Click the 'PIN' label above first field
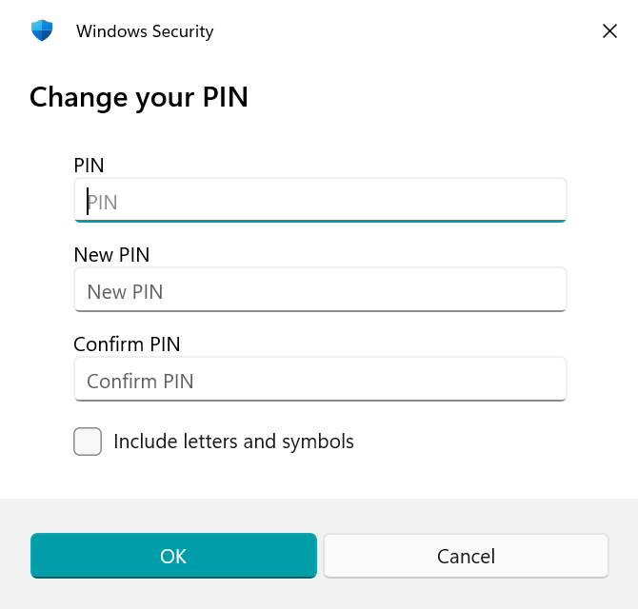 [89, 165]
